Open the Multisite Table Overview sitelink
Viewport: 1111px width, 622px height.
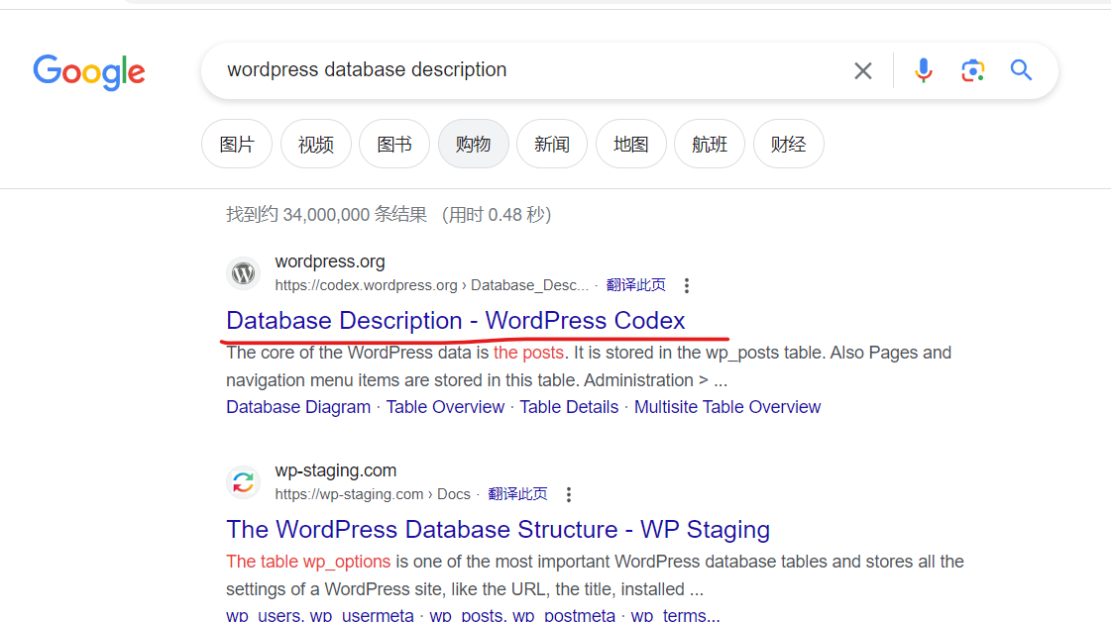[x=727, y=407]
